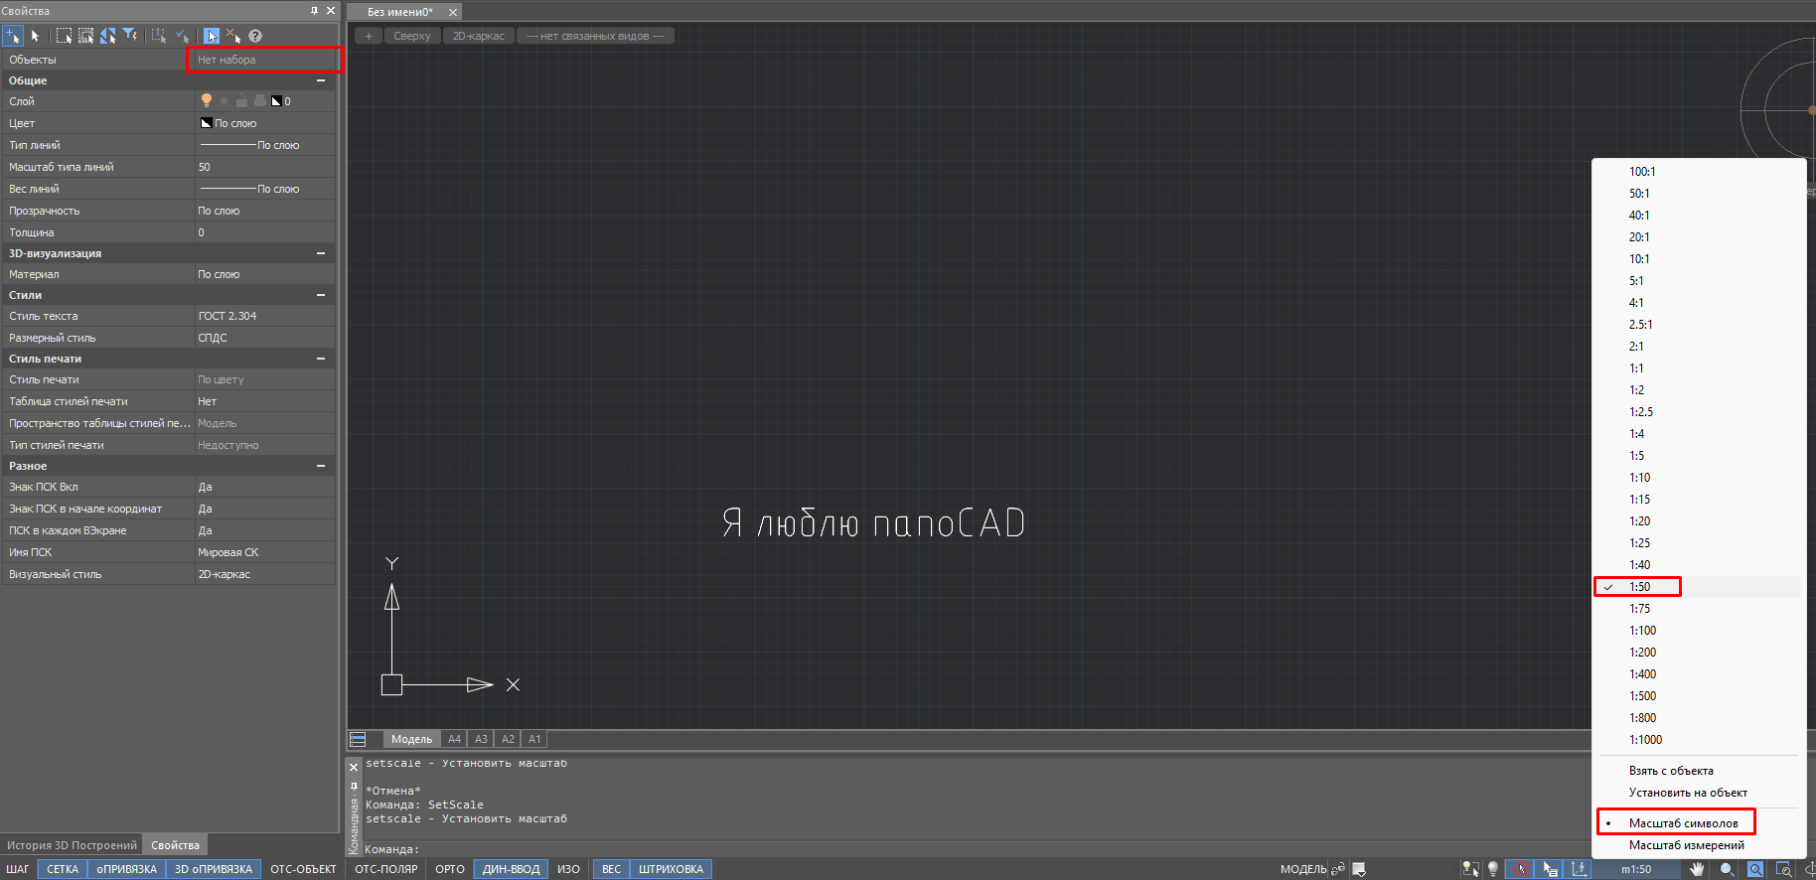This screenshot has width=1816, height=880.
Task: Click the blue triangles invert selection icon
Action: [x=107, y=36]
